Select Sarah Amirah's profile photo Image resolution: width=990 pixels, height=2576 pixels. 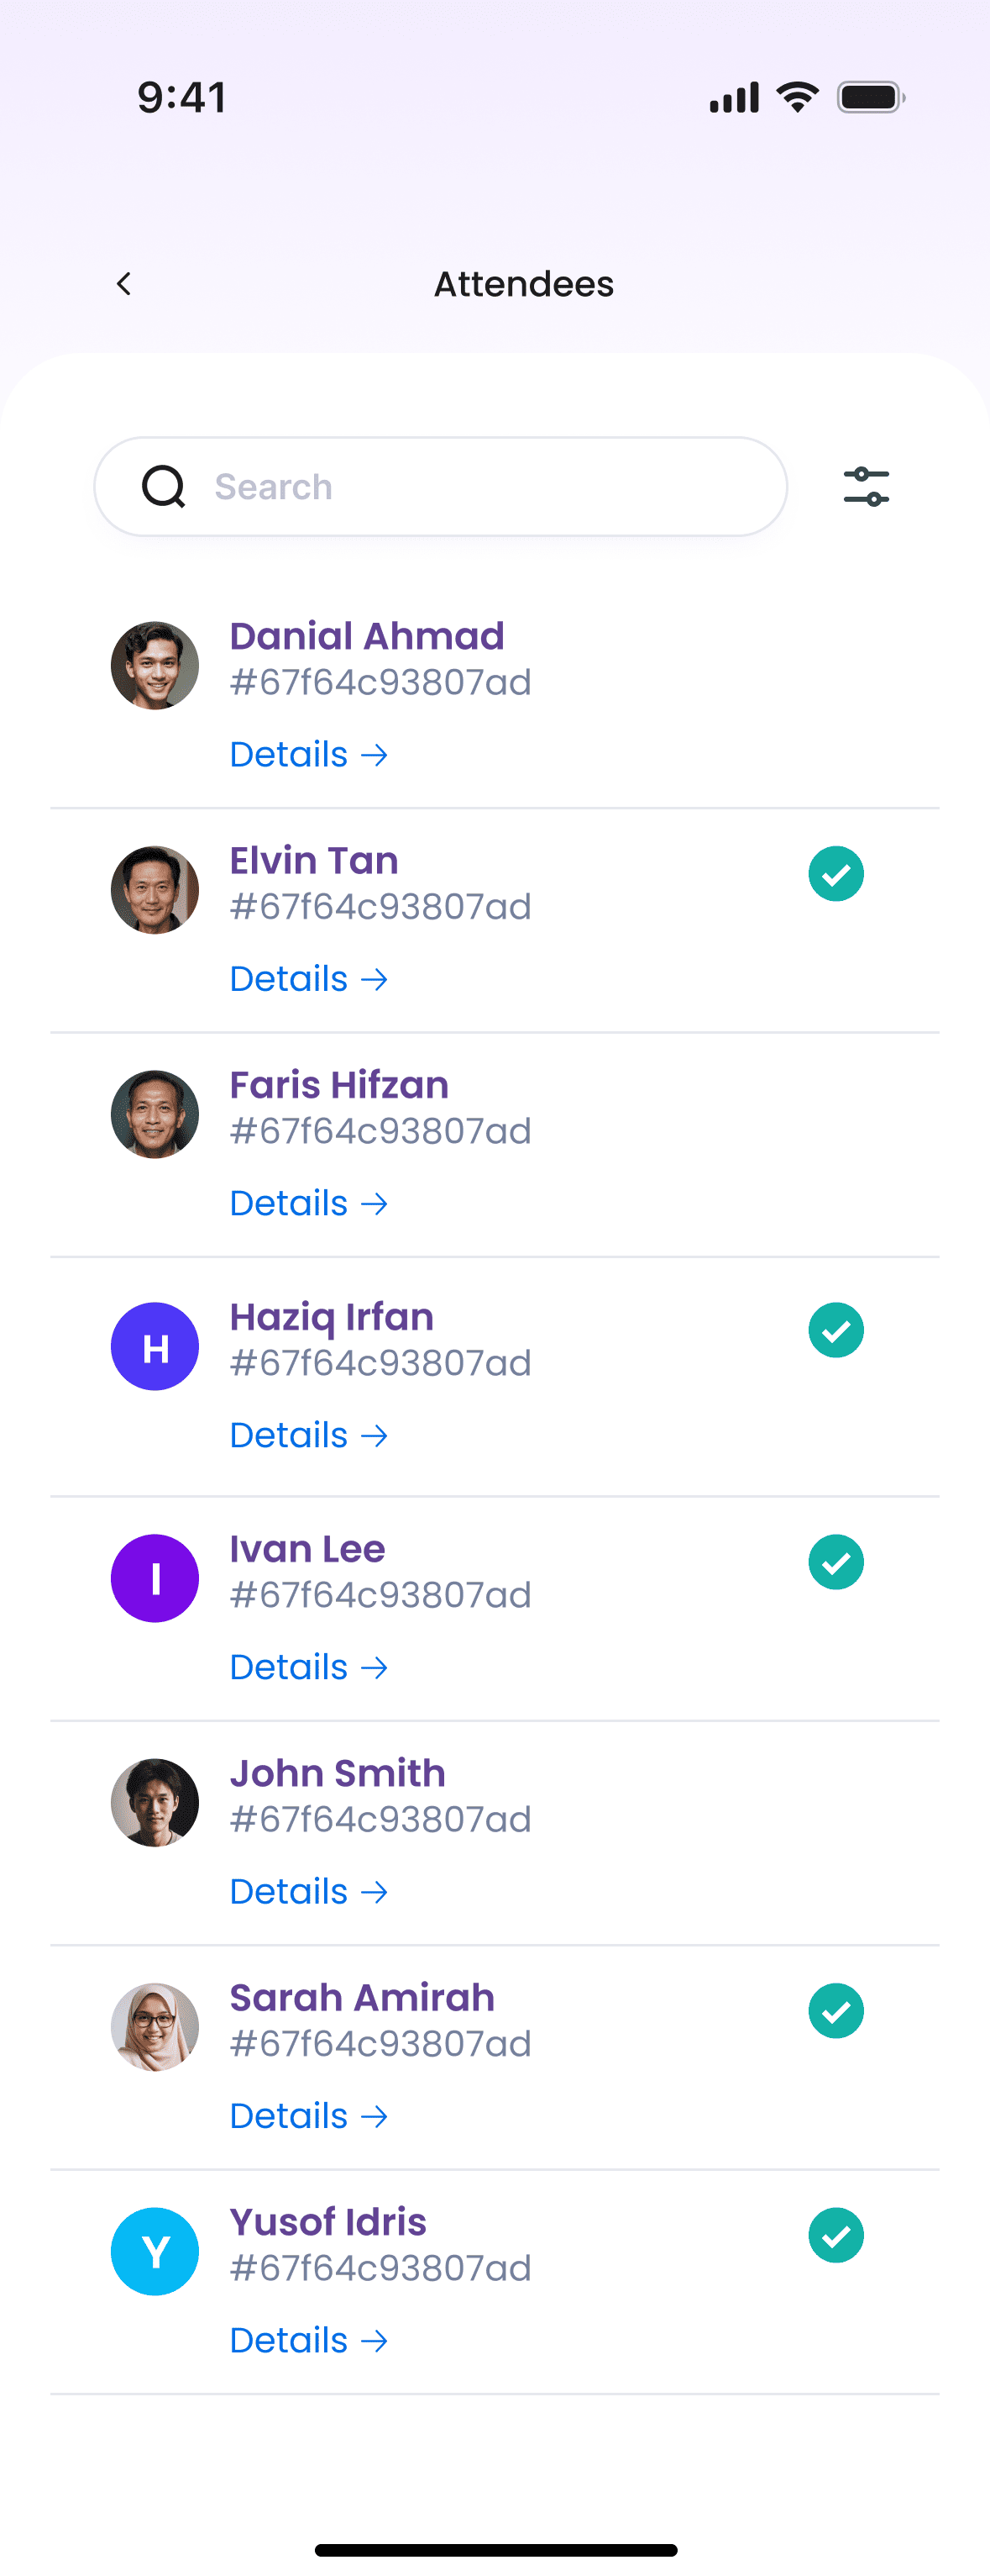155,2027
